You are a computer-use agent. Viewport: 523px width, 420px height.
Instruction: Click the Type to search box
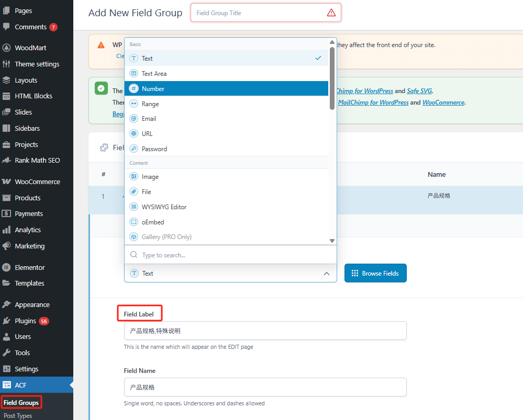[x=230, y=255]
